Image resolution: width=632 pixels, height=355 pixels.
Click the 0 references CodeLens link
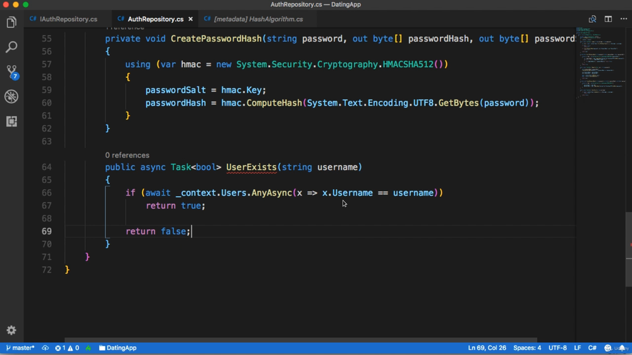(127, 155)
